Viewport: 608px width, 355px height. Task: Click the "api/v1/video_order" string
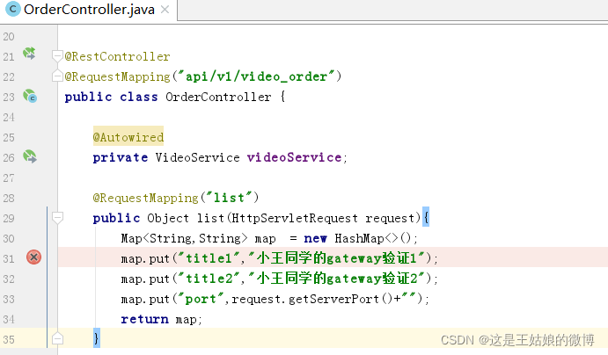[x=256, y=76]
